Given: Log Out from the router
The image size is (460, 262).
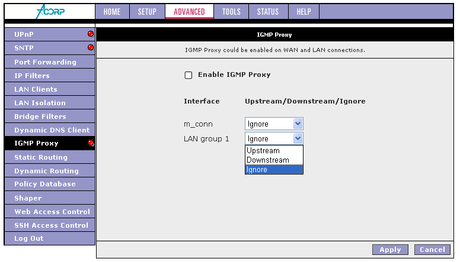Looking at the screenshot, I should pos(50,238).
